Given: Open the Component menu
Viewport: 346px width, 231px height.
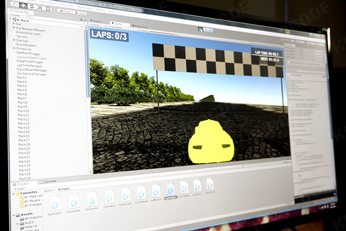Looking at the screenshot, I should 66,5.
